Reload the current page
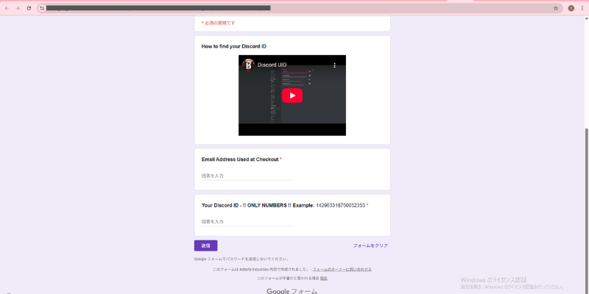This screenshot has width=589, height=294. click(x=29, y=8)
